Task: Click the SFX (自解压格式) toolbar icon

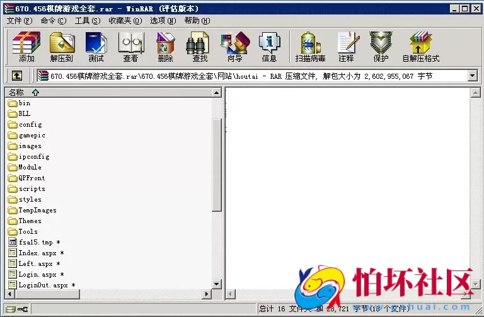Action: click(x=420, y=47)
